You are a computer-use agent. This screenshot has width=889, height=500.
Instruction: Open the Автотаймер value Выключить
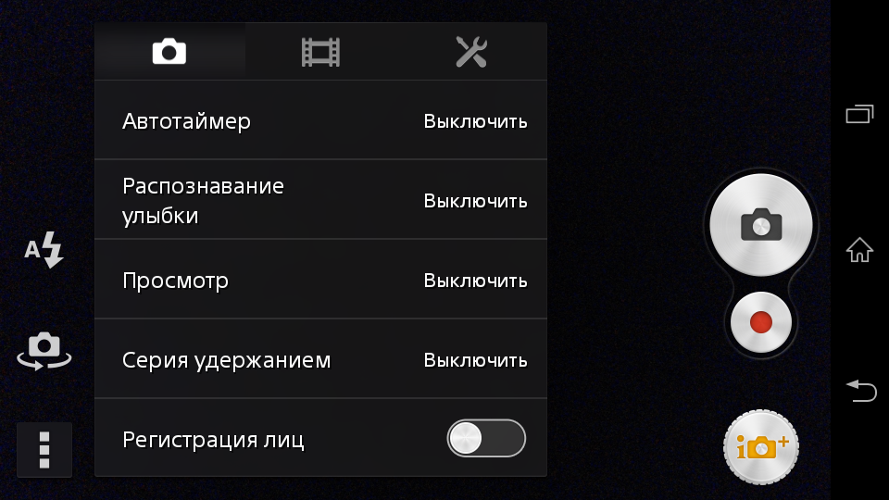click(476, 121)
